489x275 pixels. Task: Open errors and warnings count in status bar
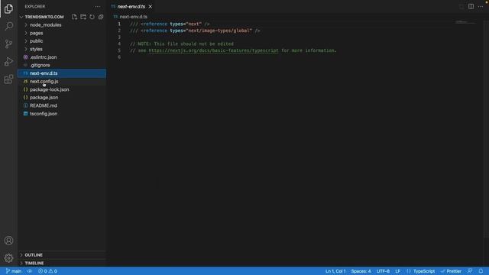click(47, 271)
